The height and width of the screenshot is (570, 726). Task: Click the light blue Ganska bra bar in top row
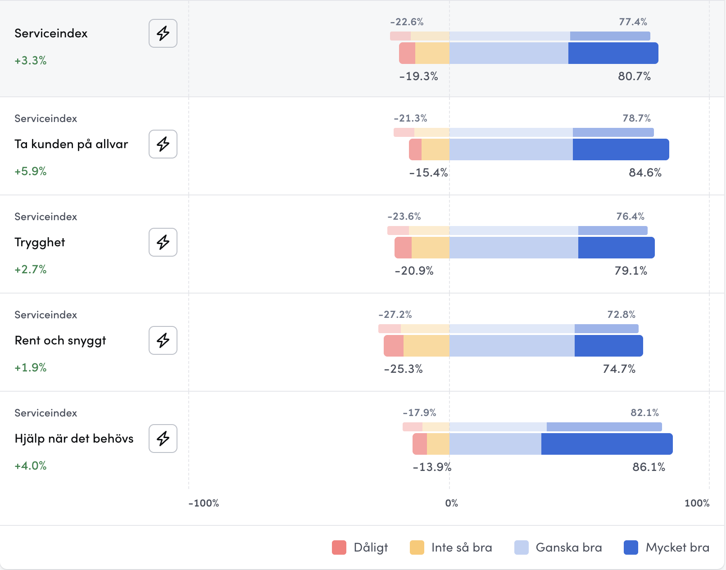coord(508,53)
